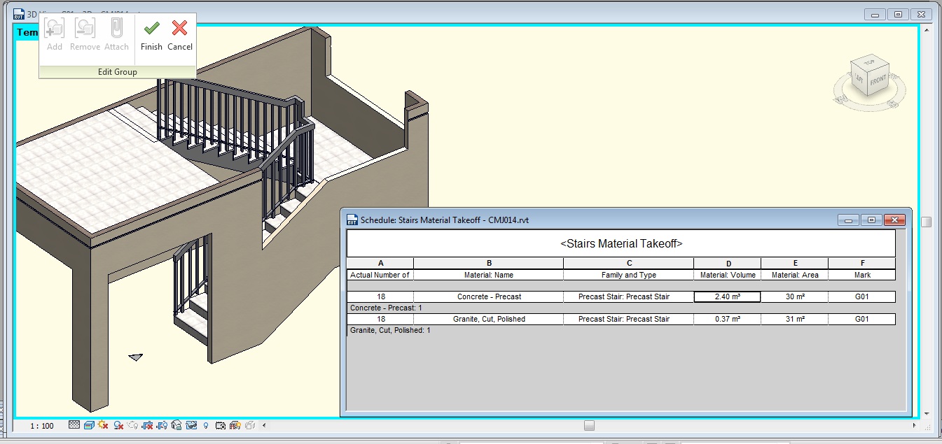942x444 pixels.
Task: Open the Detail Level options icon
Action: click(x=74, y=425)
